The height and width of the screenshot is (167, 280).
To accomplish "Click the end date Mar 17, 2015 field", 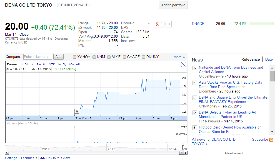I will 41,69.
